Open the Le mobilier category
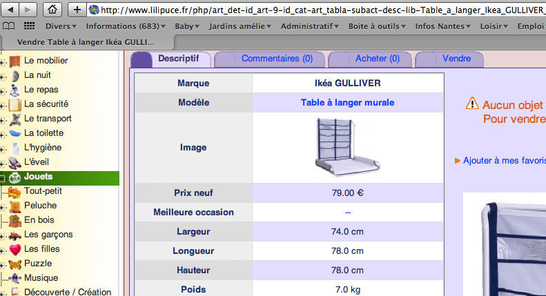Image resolution: width=546 pixels, height=296 pixels. [46, 61]
